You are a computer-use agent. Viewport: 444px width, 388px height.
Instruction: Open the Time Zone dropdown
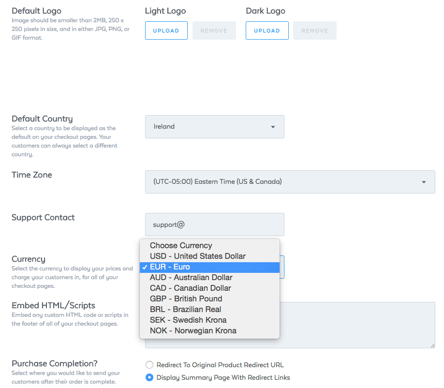[x=290, y=182]
